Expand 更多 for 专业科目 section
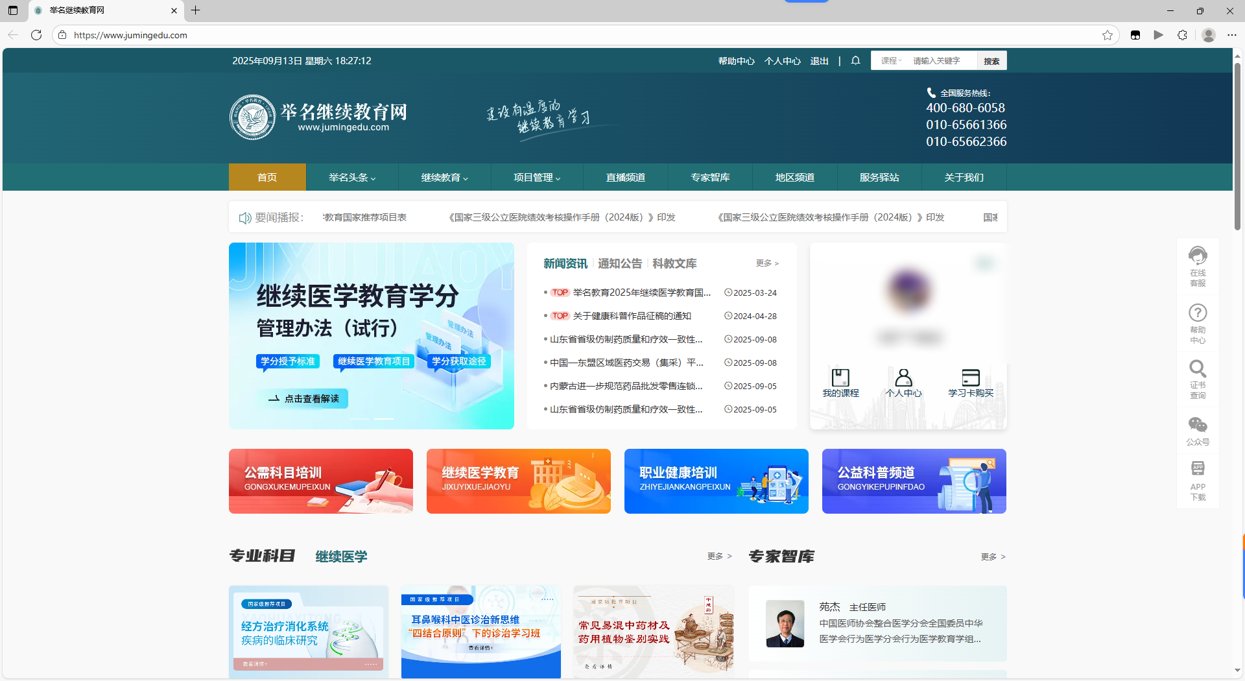 click(719, 556)
